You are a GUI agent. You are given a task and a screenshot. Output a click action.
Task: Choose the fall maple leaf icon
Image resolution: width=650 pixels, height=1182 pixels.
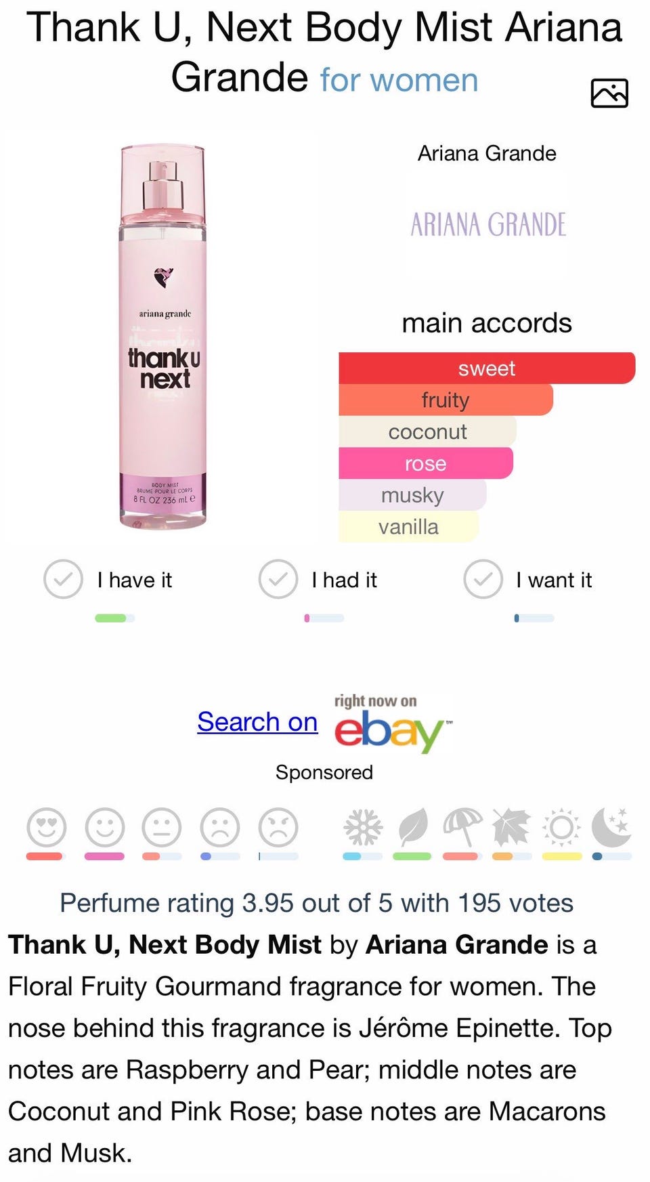click(511, 827)
